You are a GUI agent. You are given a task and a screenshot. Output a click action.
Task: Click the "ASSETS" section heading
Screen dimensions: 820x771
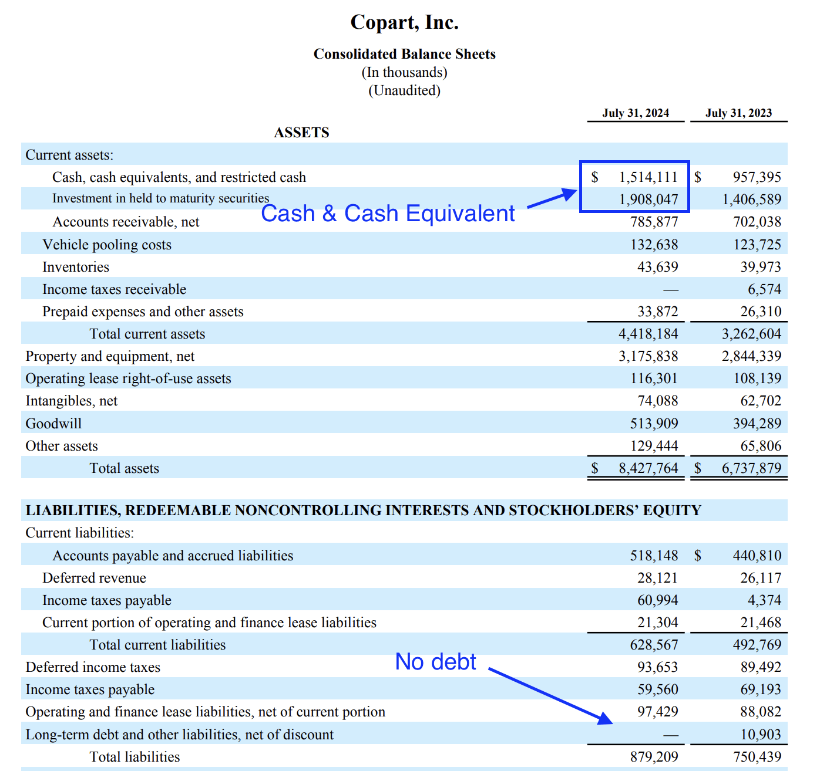(x=301, y=133)
